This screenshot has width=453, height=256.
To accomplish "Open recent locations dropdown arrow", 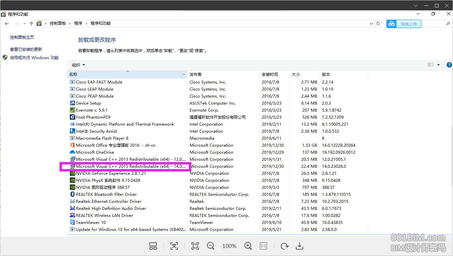I will 24,24.
